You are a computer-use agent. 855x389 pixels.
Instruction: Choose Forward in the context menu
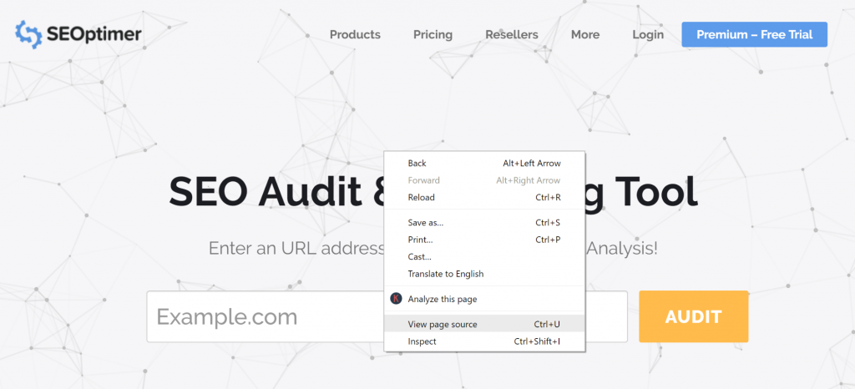[x=423, y=180]
